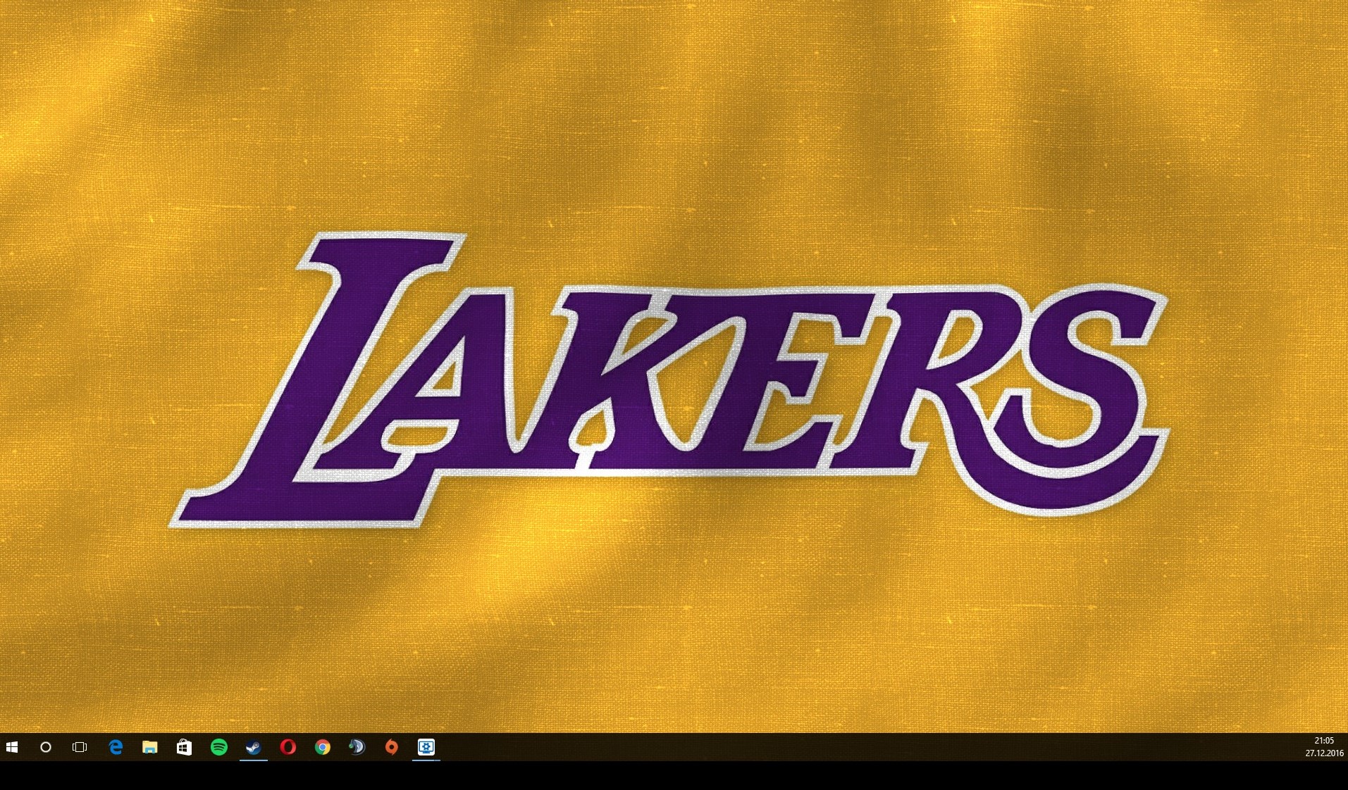This screenshot has width=1348, height=790.
Task: Click the Cortana search circle
Action: pos(46,747)
